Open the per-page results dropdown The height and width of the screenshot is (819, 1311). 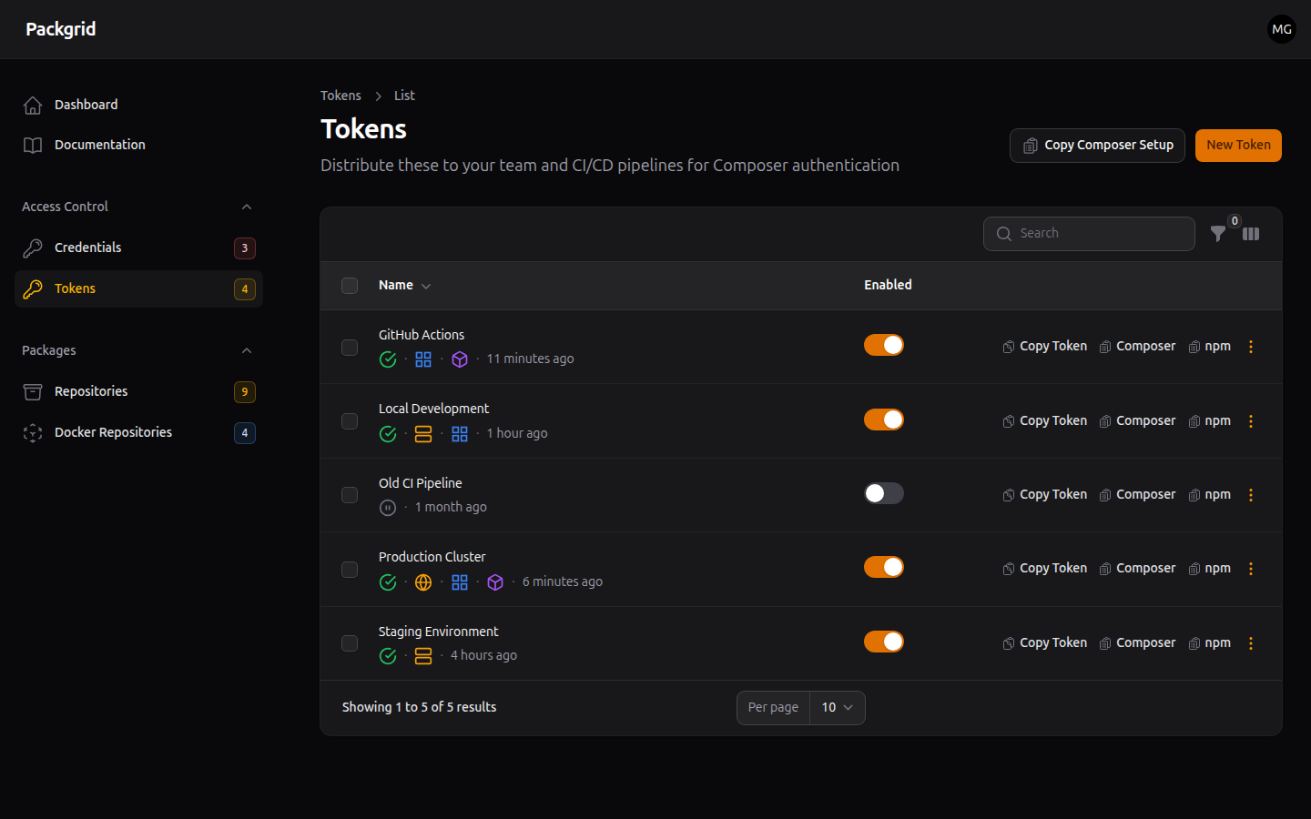pyautogui.click(x=836, y=707)
